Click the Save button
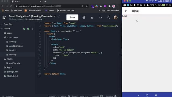The height and width of the screenshot is (97, 172). (x=72, y=17)
